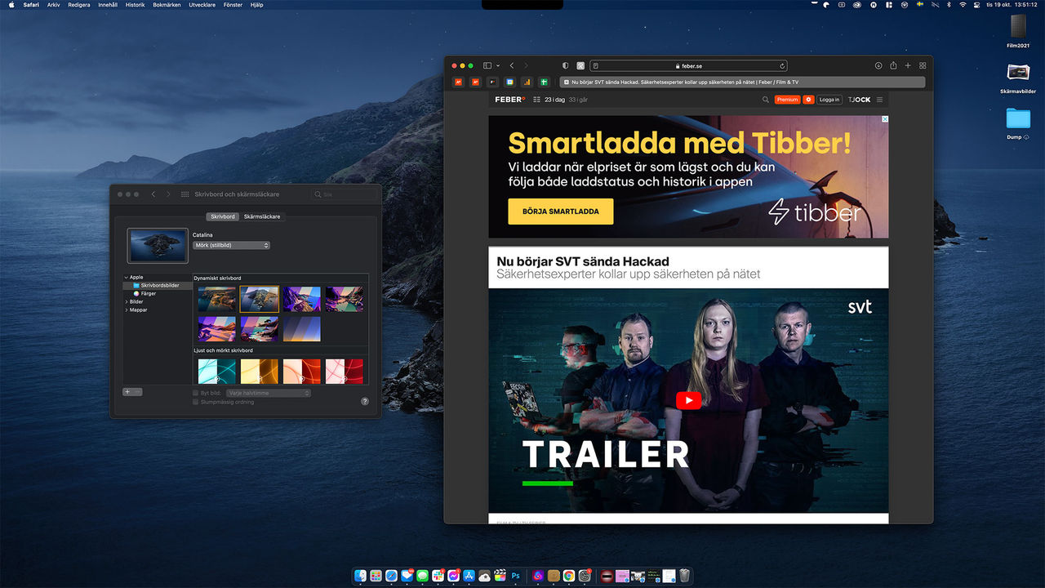Choose the red light-and-dark wallpaper

301,371
